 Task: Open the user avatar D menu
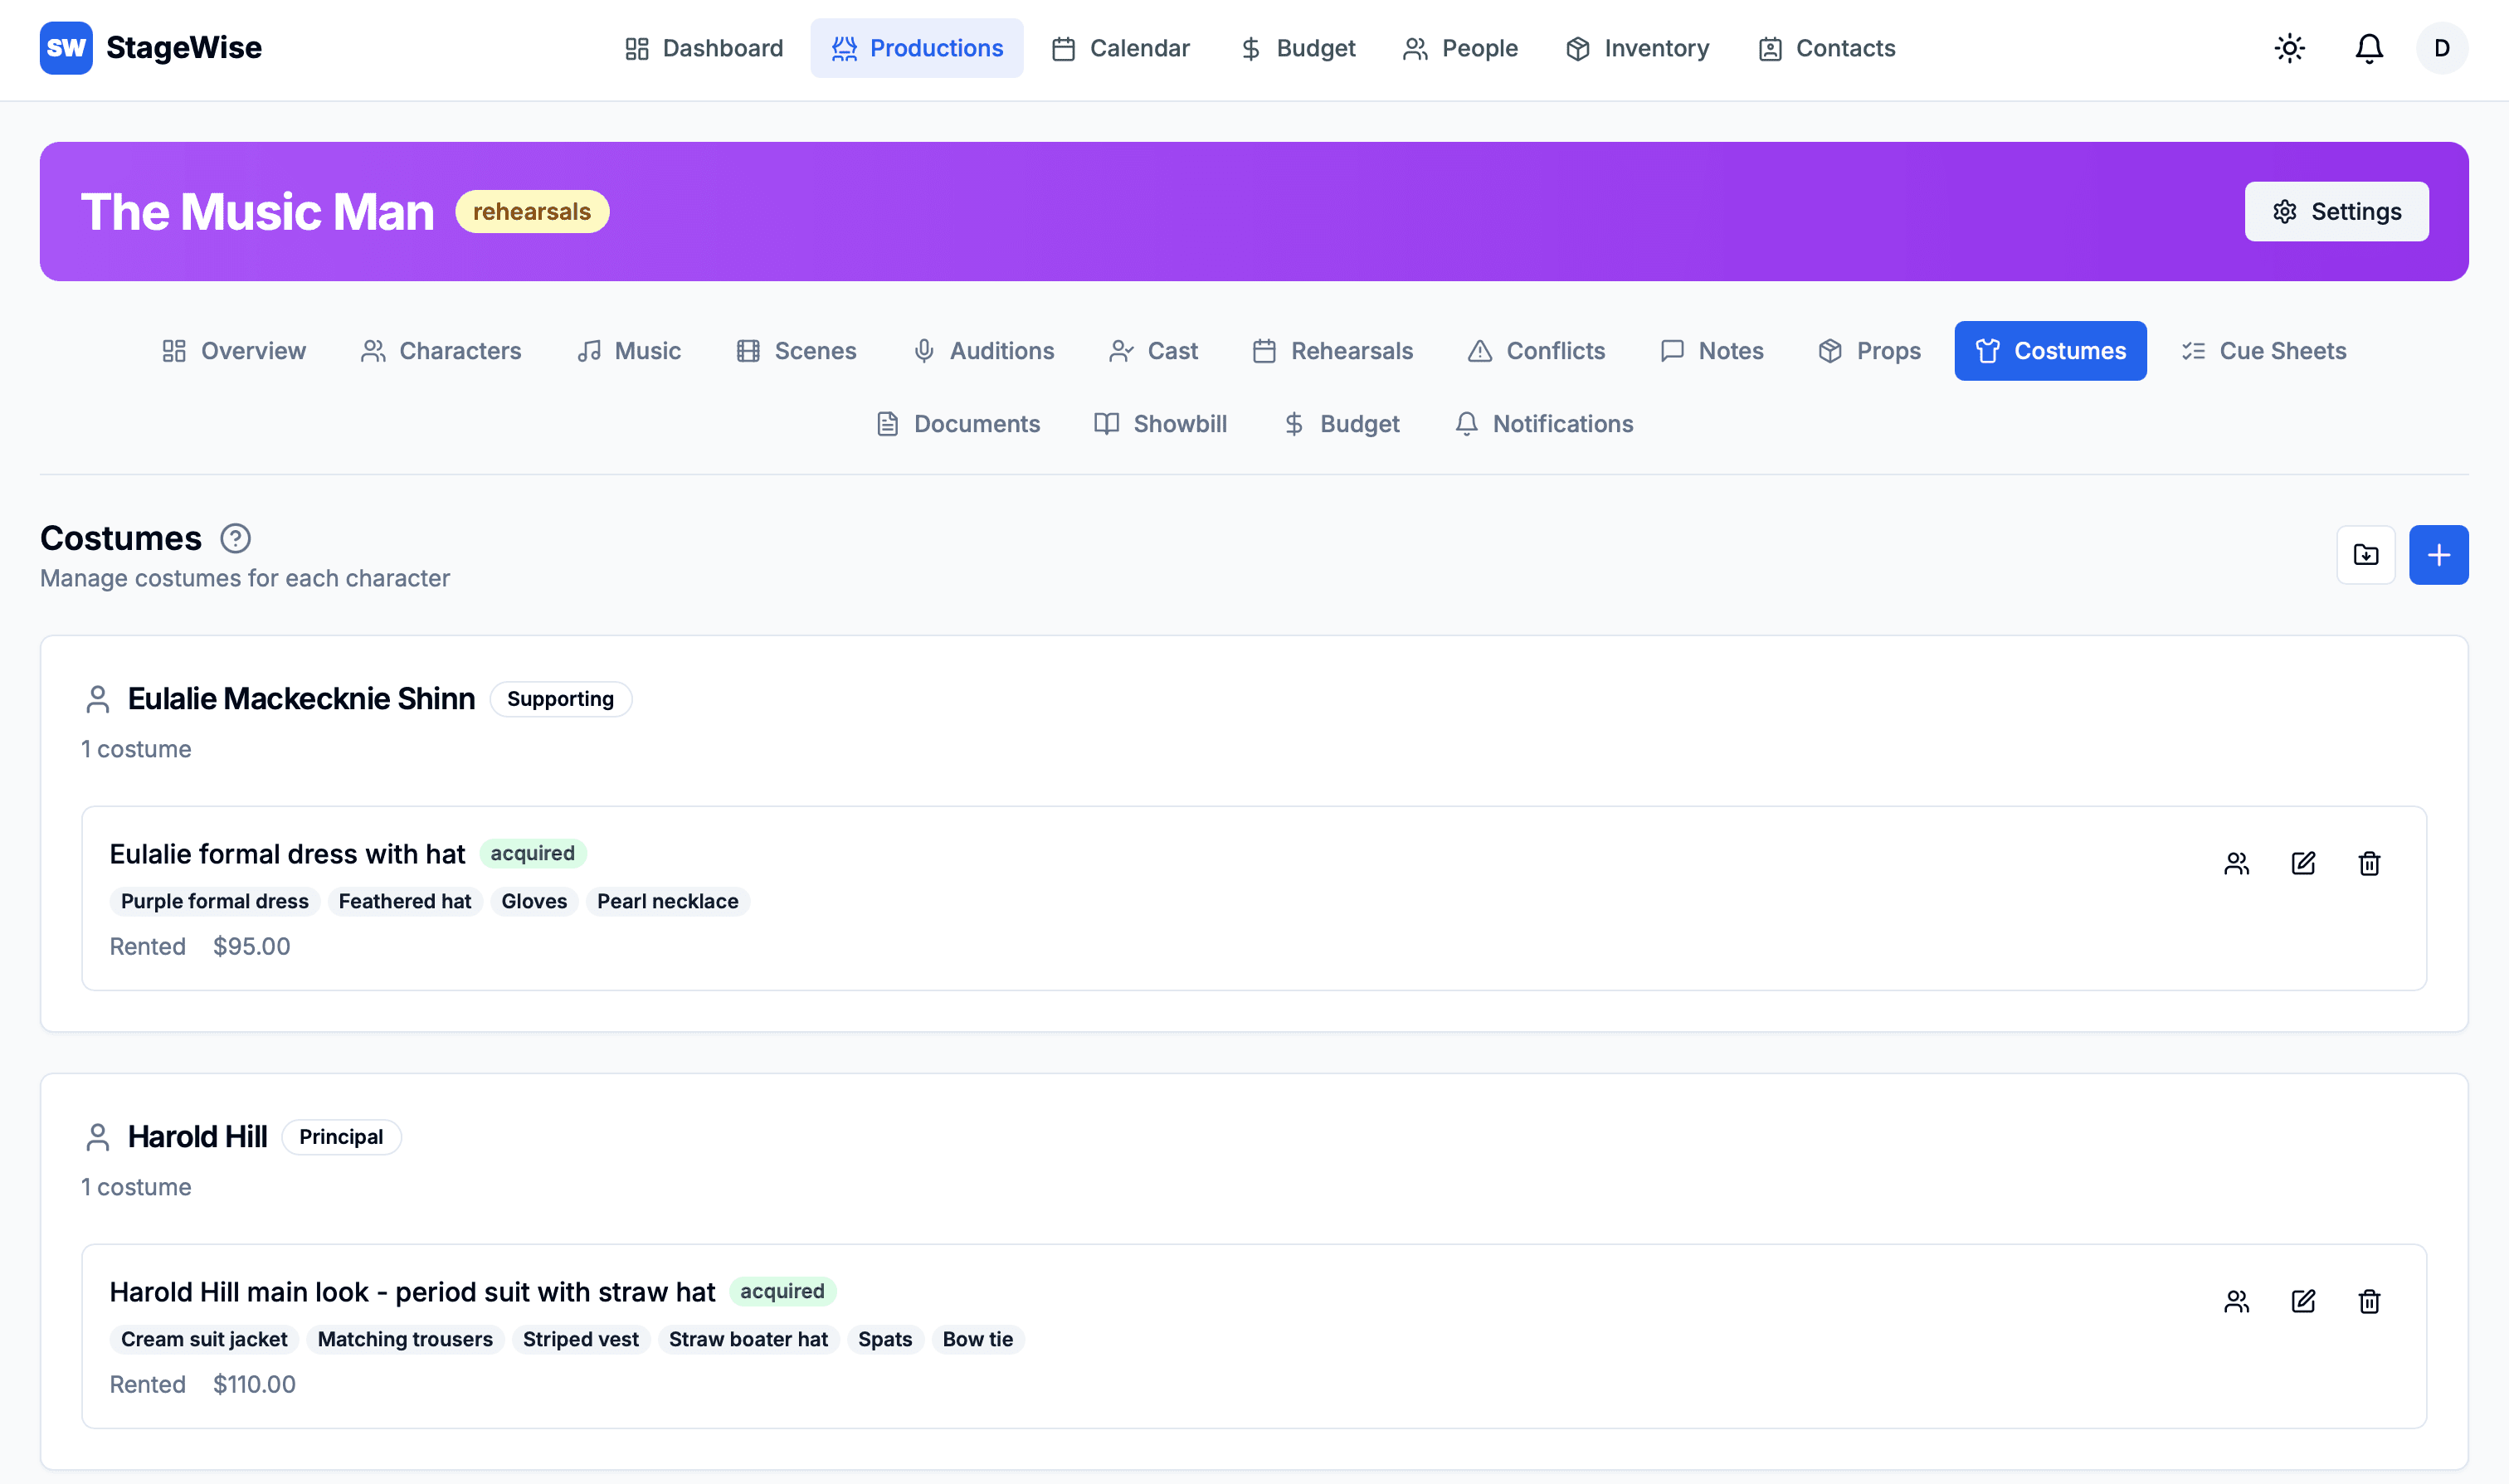[2441, 48]
